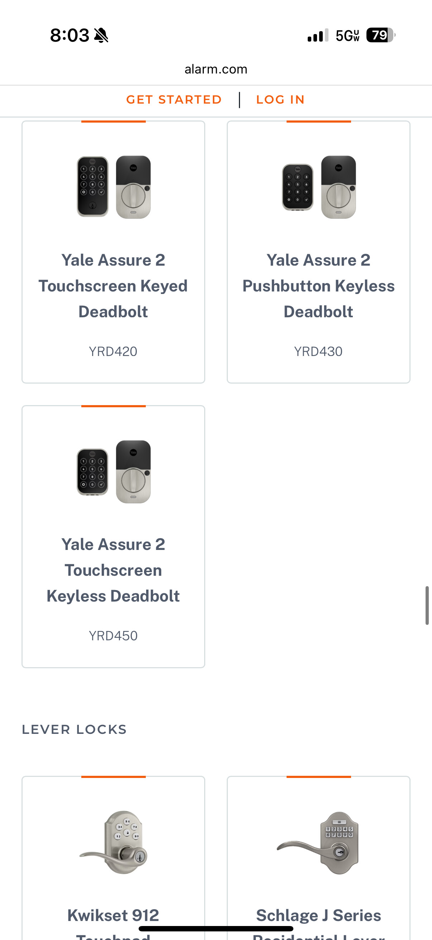Click the page scrollbar thumb

pyautogui.click(x=427, y=606)
